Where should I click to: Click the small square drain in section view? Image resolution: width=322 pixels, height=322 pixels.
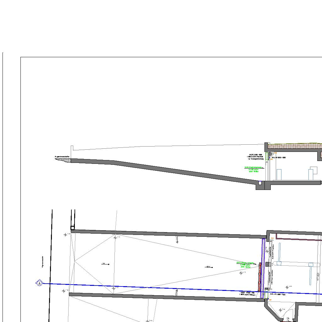(260, 183)
